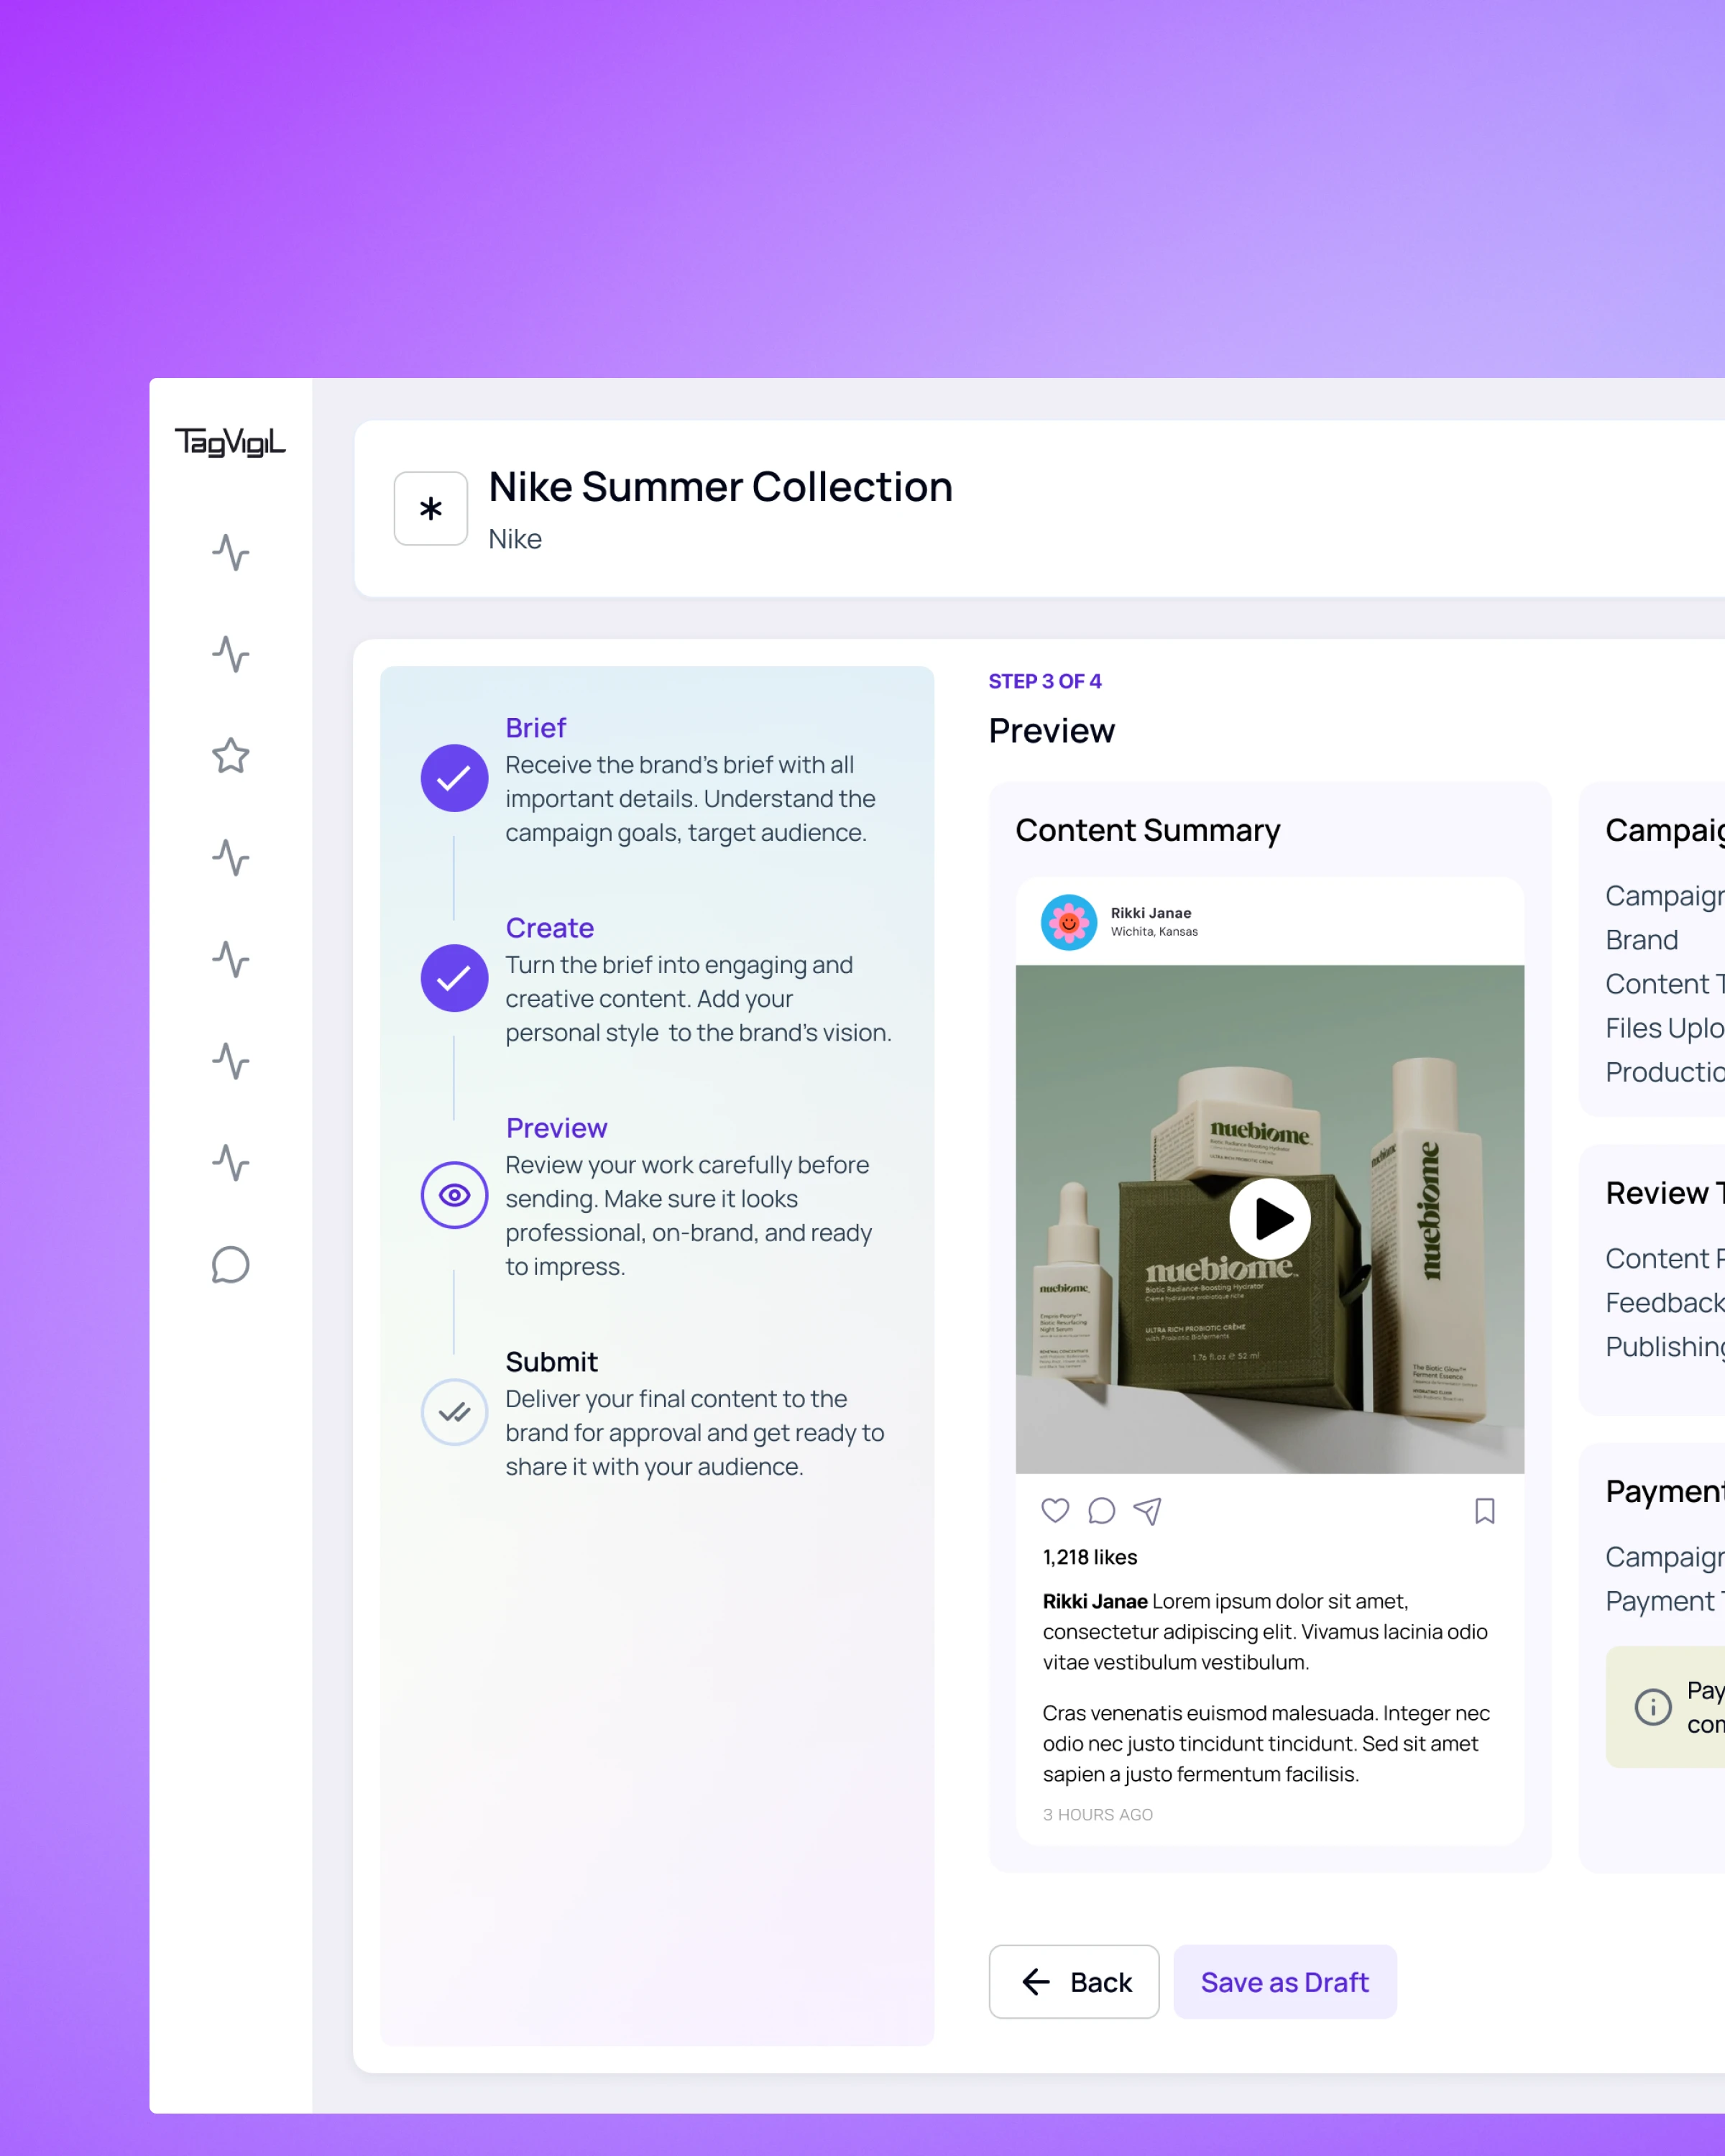This screenshot has width=1725, height=2156.
Task: Select the Preview step eye icon
Action: [x=454, y=1195]
